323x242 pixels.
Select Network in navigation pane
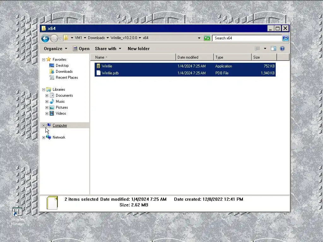59,137
